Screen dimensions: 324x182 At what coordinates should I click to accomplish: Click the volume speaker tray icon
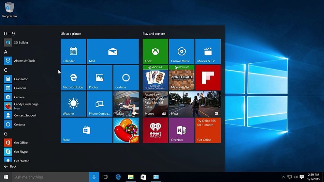(296, 177)
